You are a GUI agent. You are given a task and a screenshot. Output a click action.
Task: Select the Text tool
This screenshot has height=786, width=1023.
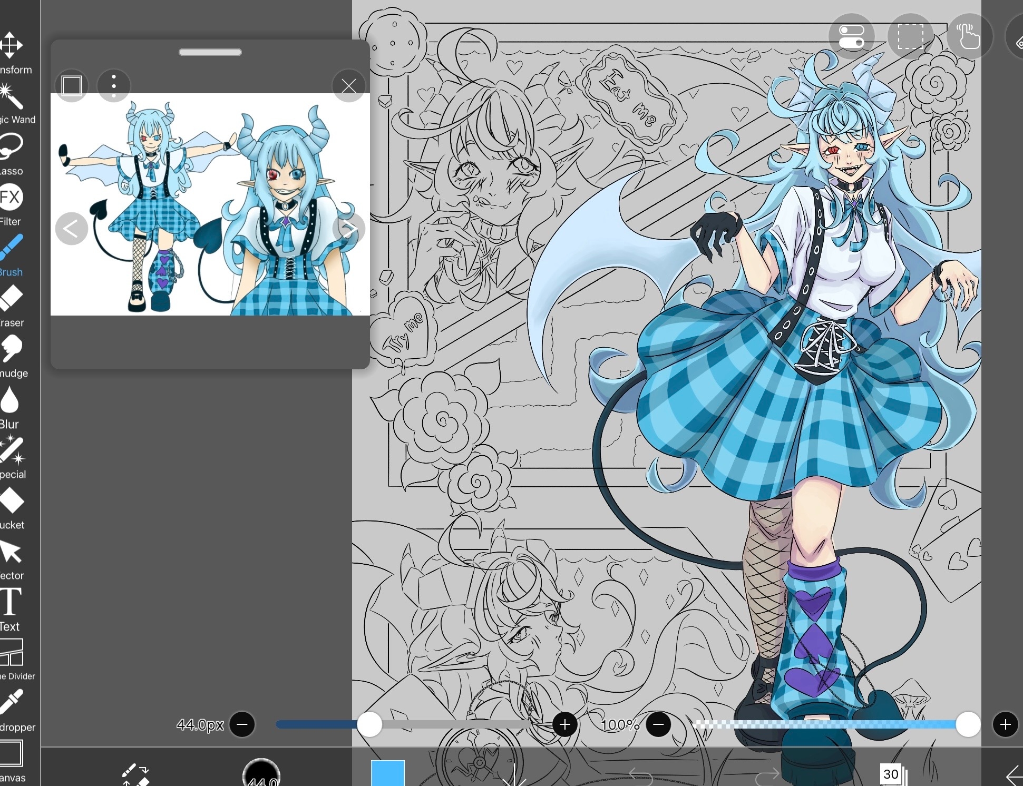[x=11, y=602]
